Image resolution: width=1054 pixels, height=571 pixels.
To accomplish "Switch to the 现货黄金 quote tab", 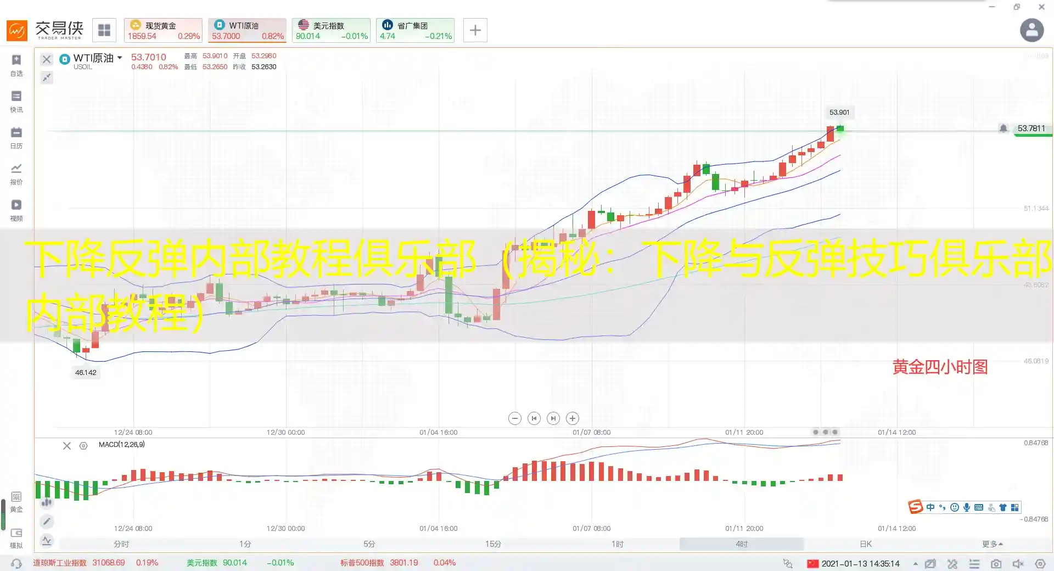I will click(x=163, y=30).
